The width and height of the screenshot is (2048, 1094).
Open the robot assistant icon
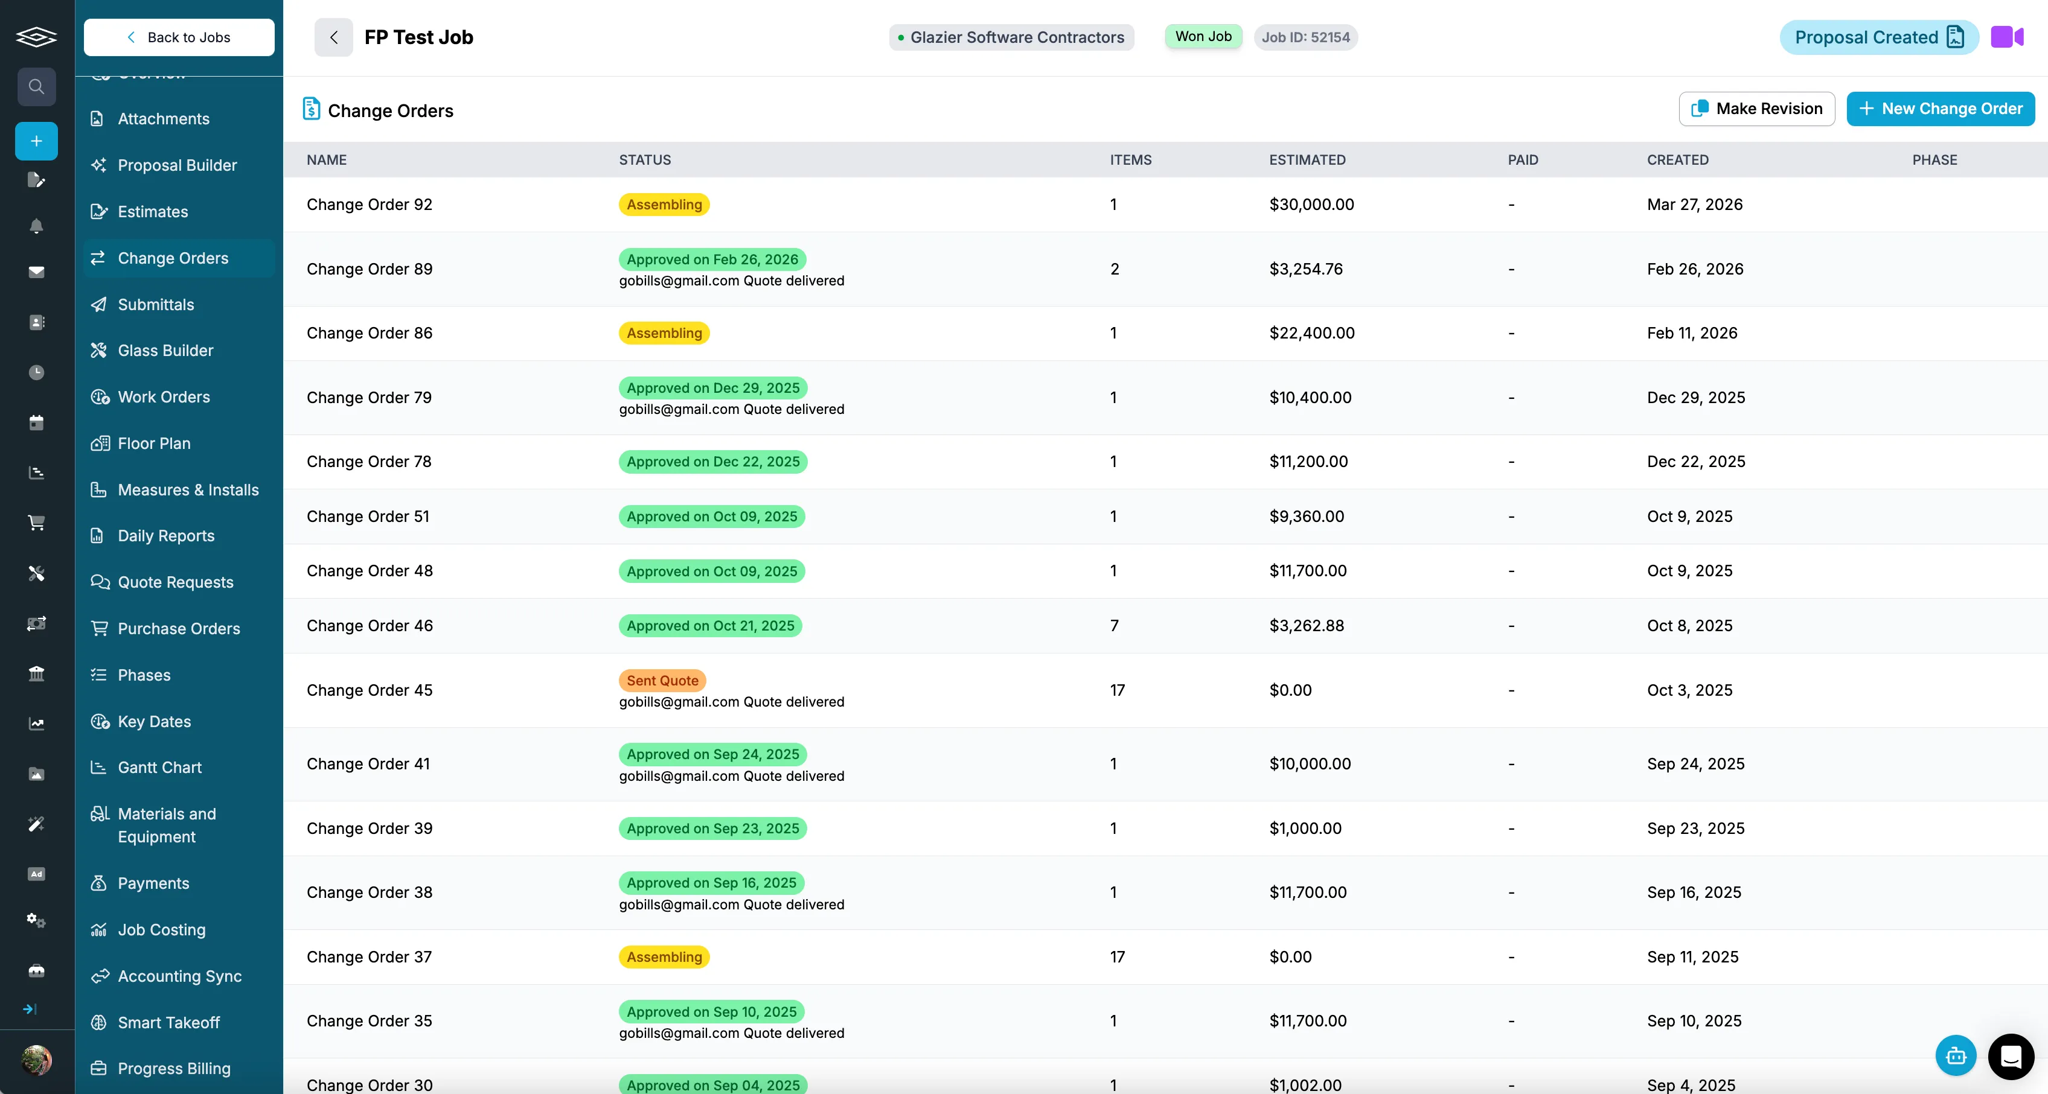(1956, 1056)
